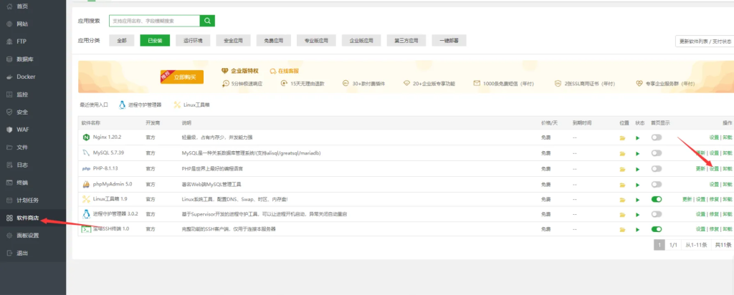Click 更新软件列表 / 支付状态 button

pos(705,41)
